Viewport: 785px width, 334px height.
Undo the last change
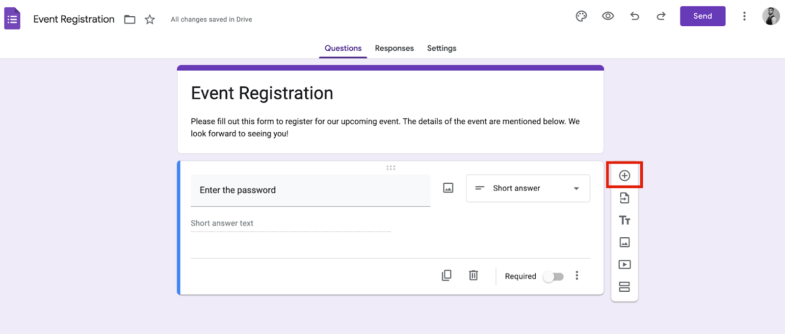[x=635, y=16]
